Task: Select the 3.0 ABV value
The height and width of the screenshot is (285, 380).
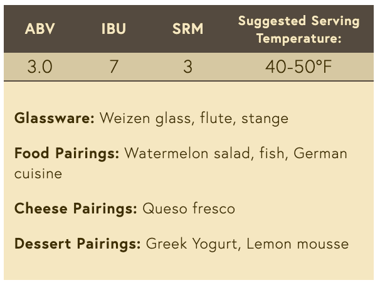Action: point(40,67)
